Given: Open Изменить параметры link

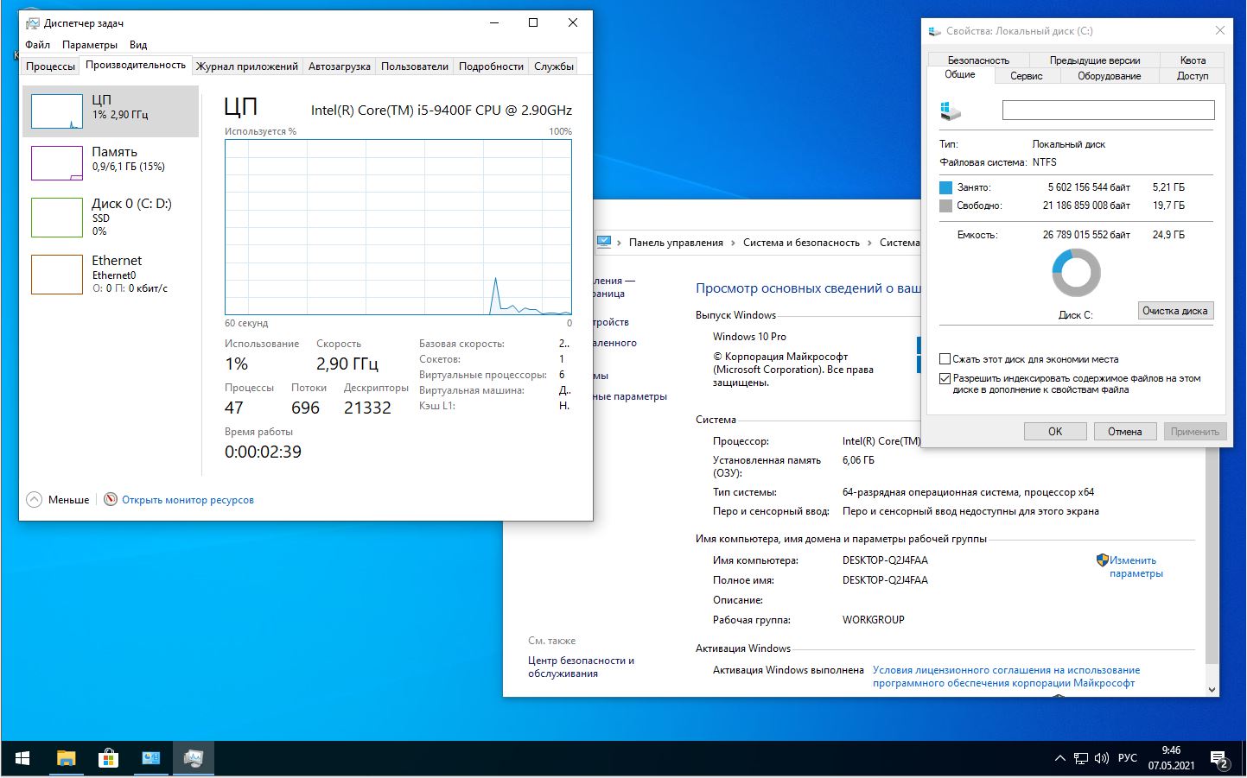Looking at the screenshot, I should click(1136, 566).
